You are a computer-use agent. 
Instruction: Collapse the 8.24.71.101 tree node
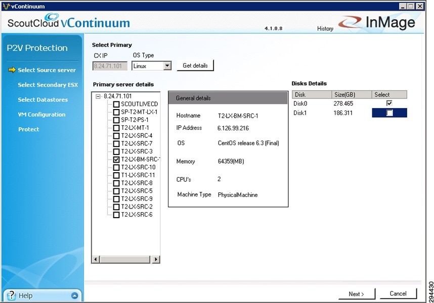pyautogui.click(x=98, y=96)
